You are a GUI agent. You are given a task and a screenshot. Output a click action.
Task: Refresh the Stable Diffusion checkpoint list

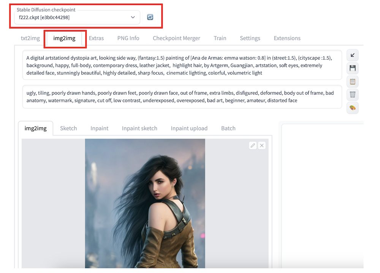point(150,17)
